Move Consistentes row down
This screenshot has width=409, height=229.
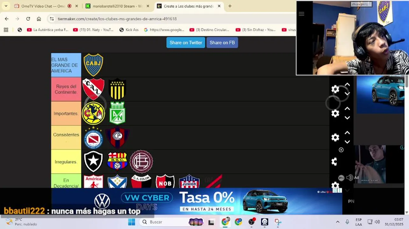click(347, 142)
